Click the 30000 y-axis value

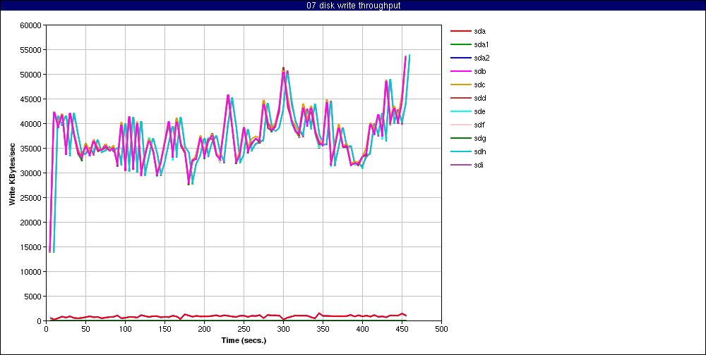point(31,173)
